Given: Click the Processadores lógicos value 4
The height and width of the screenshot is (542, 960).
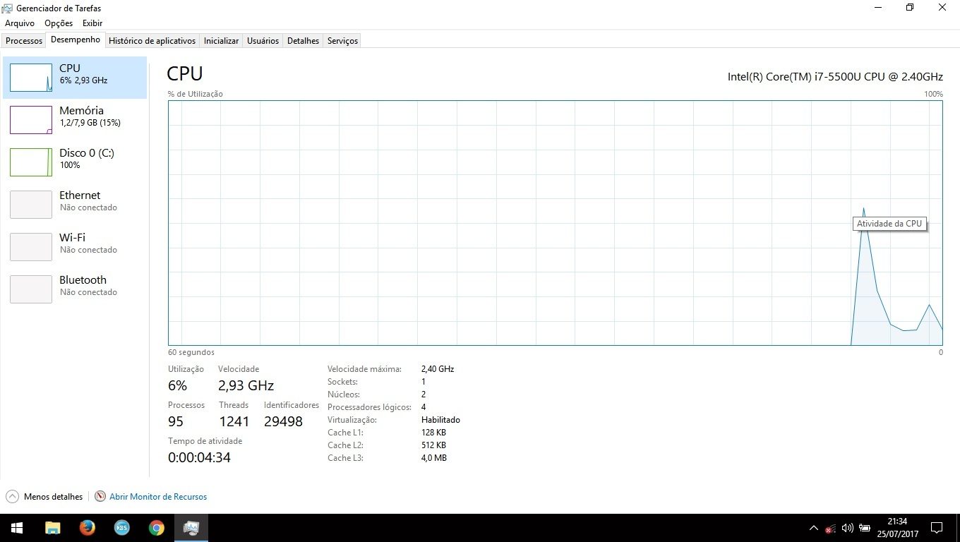Looking at the screenshot, I should [424, 407].
